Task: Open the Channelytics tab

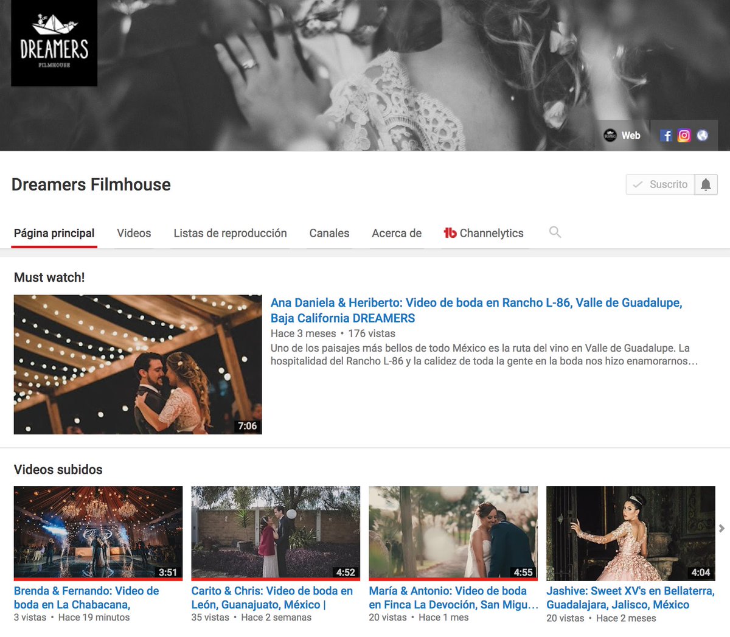Action: click(x=484, y=233)
